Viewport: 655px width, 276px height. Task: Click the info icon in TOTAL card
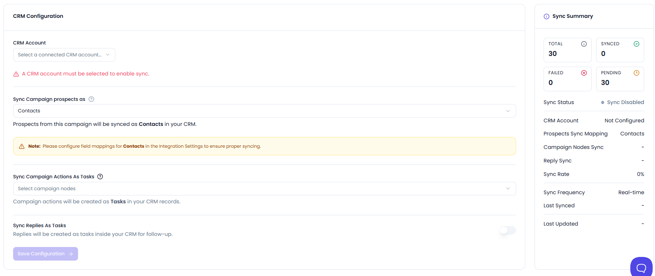(x=584, y=44)
